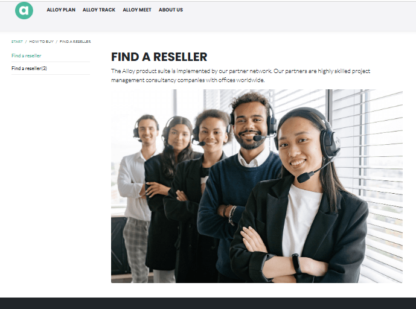This screenshot has width=416, height=309.
Task: Click the empty grey header area
Action: (x=292, y=16)
